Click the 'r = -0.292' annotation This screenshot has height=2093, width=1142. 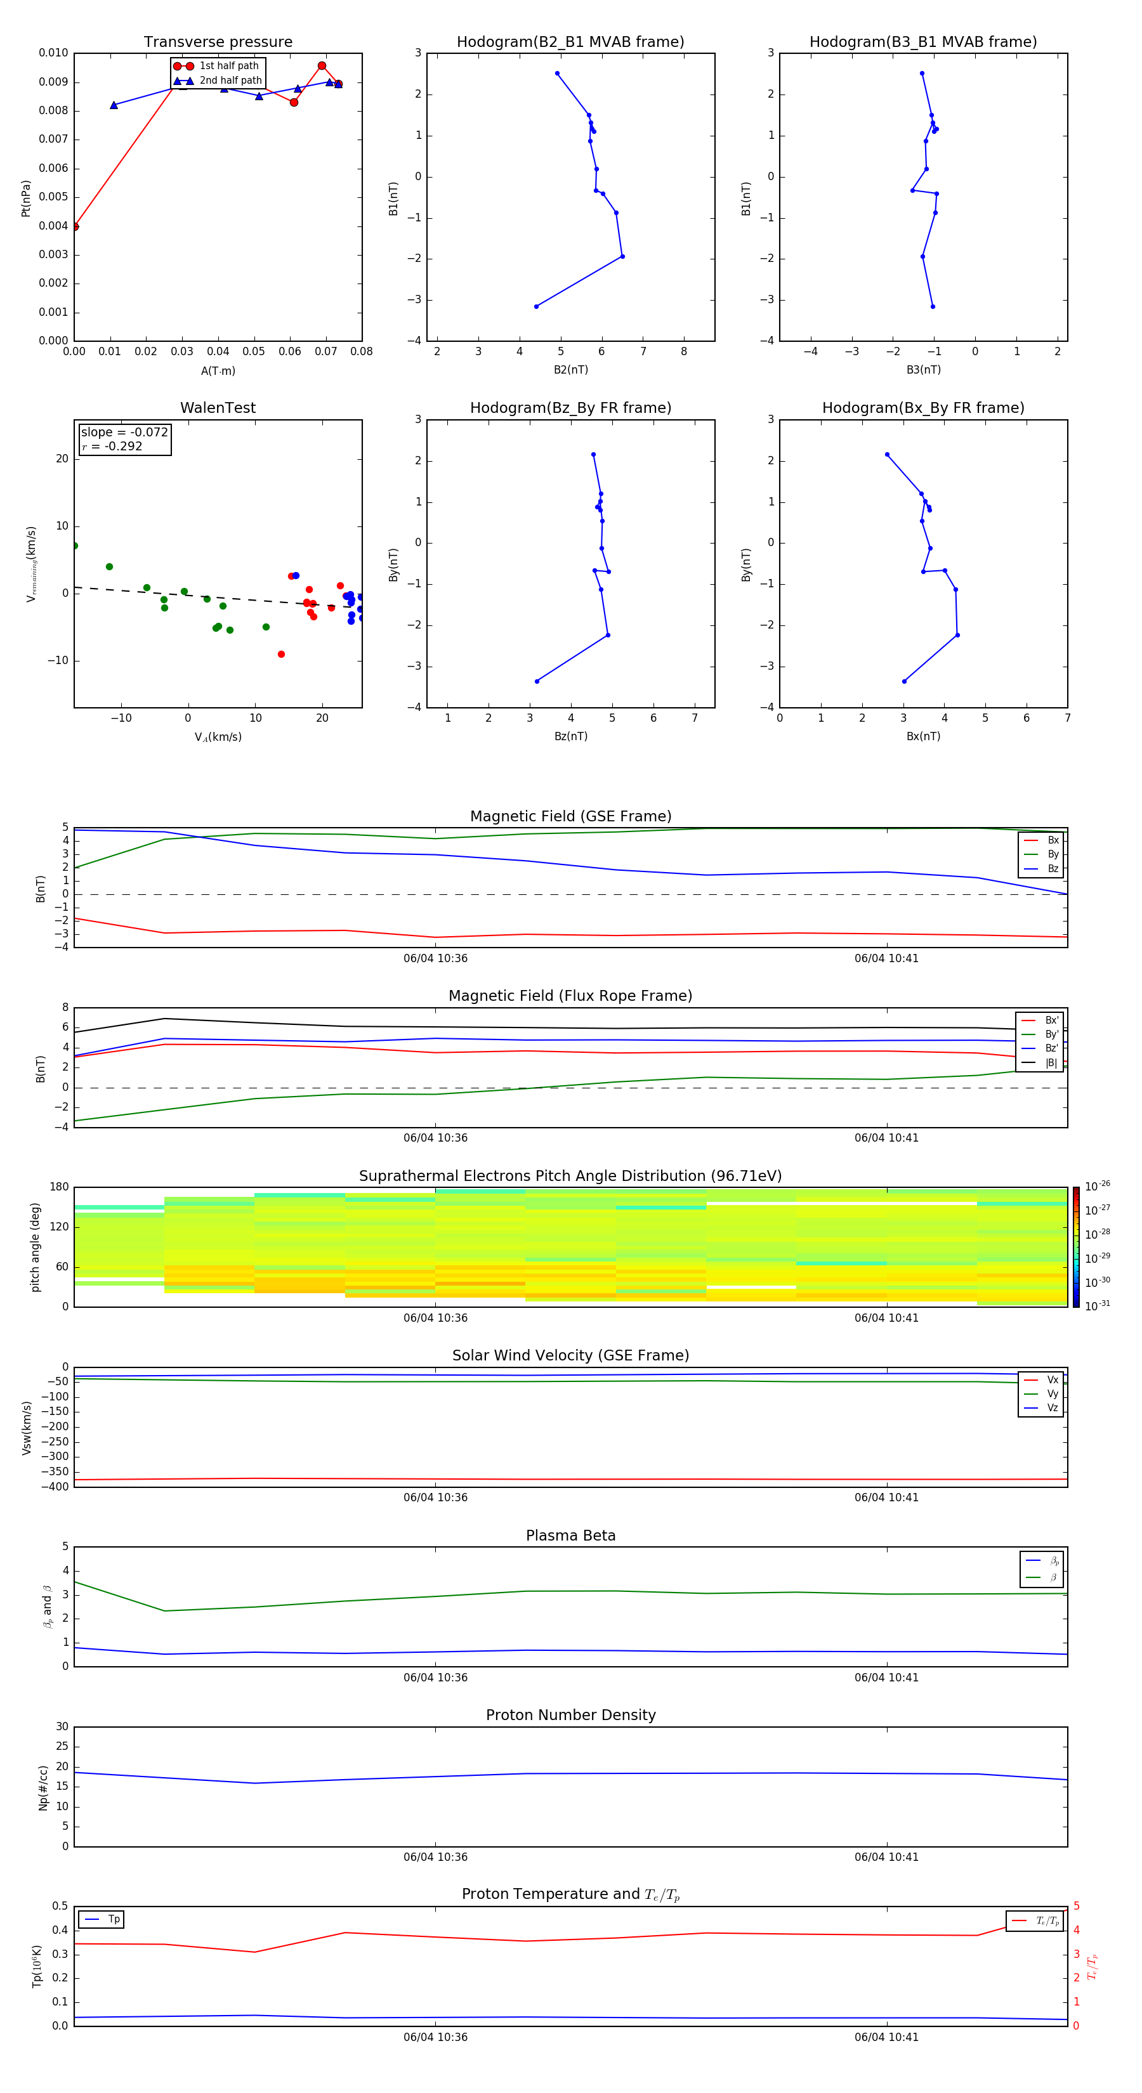[x=112, y=446]
